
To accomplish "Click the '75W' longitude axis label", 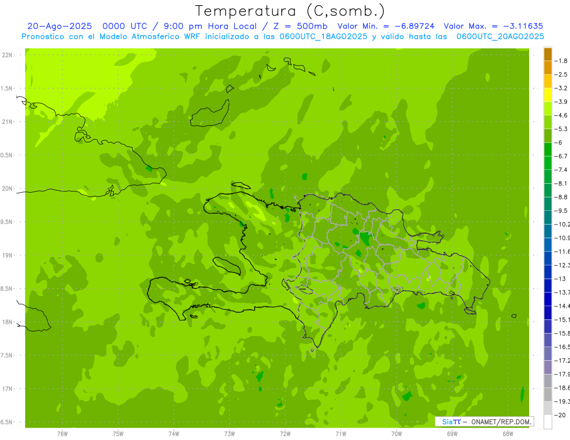I will click(x=118, y=433).
